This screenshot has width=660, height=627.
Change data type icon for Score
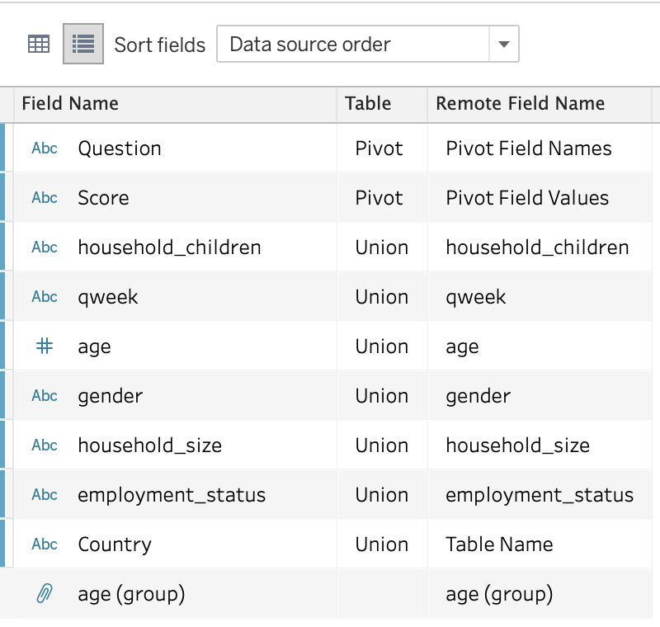click(x=45, y=198)
